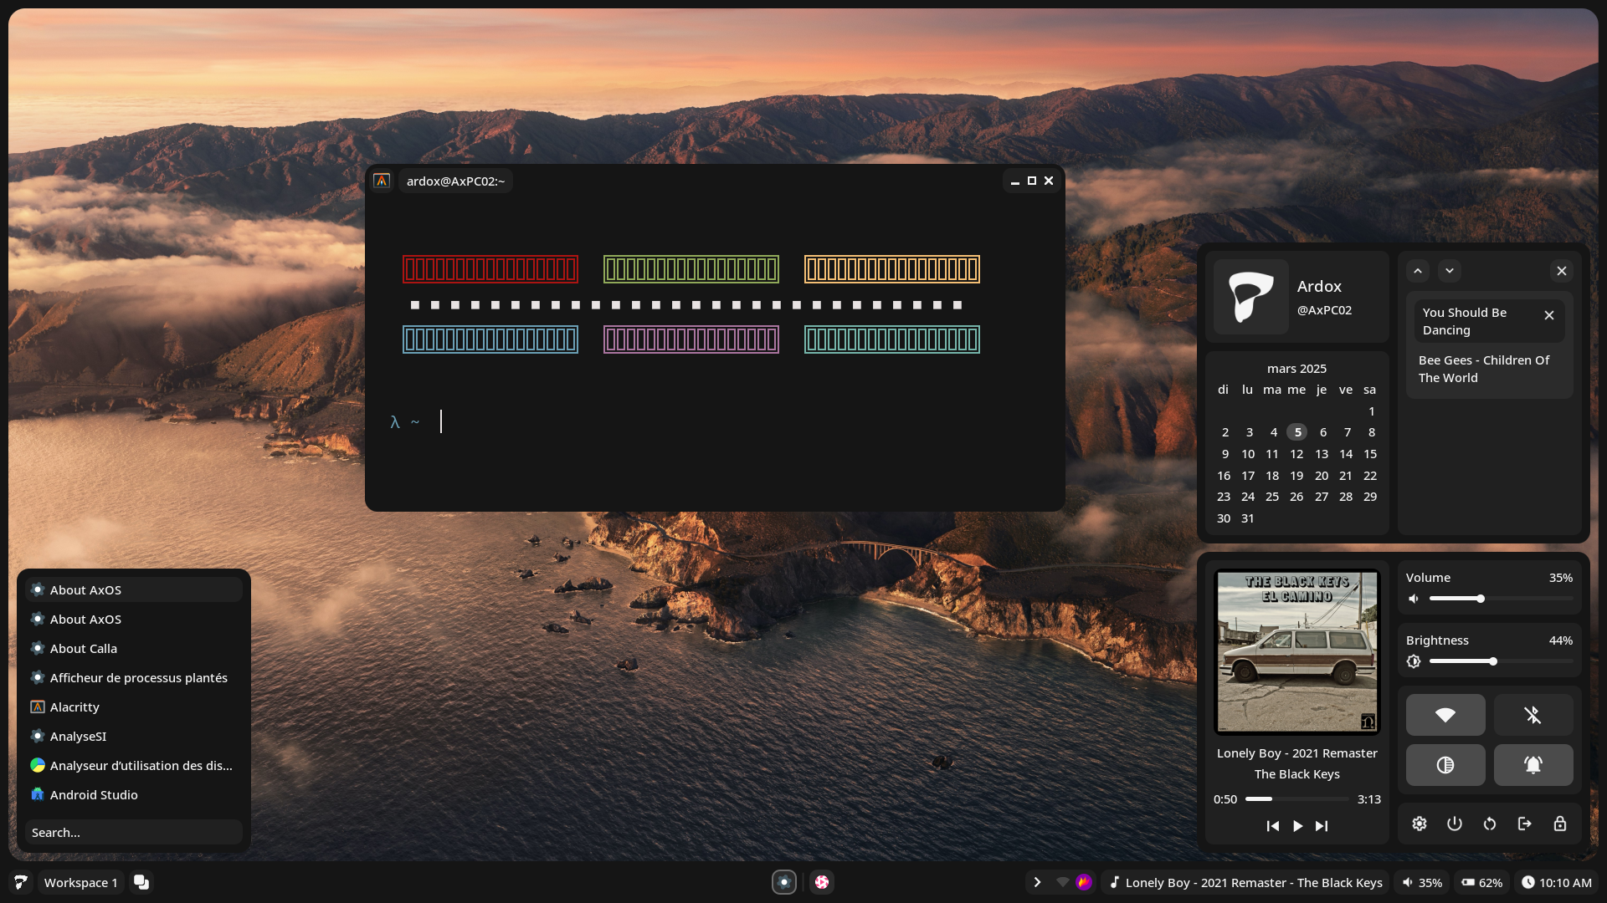Select Android Studio in the application menu

point(94,794)
